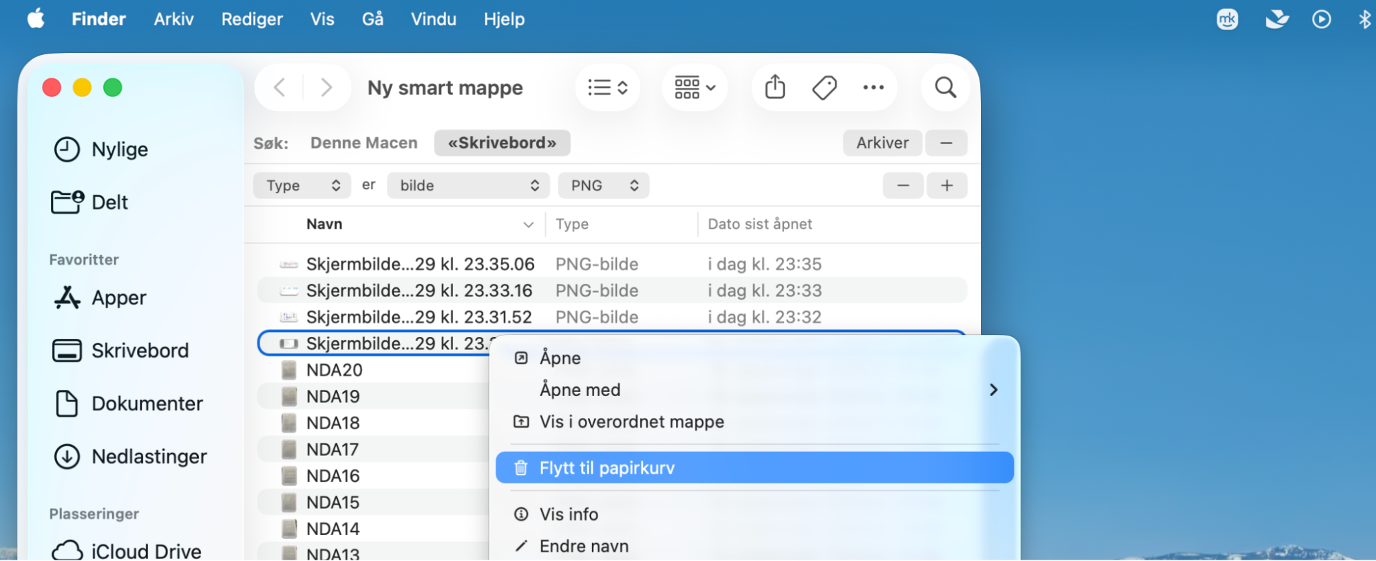This screenshot has height=561, width=1376.
Task: Open the grouping options dropdown
Action: 695,87
